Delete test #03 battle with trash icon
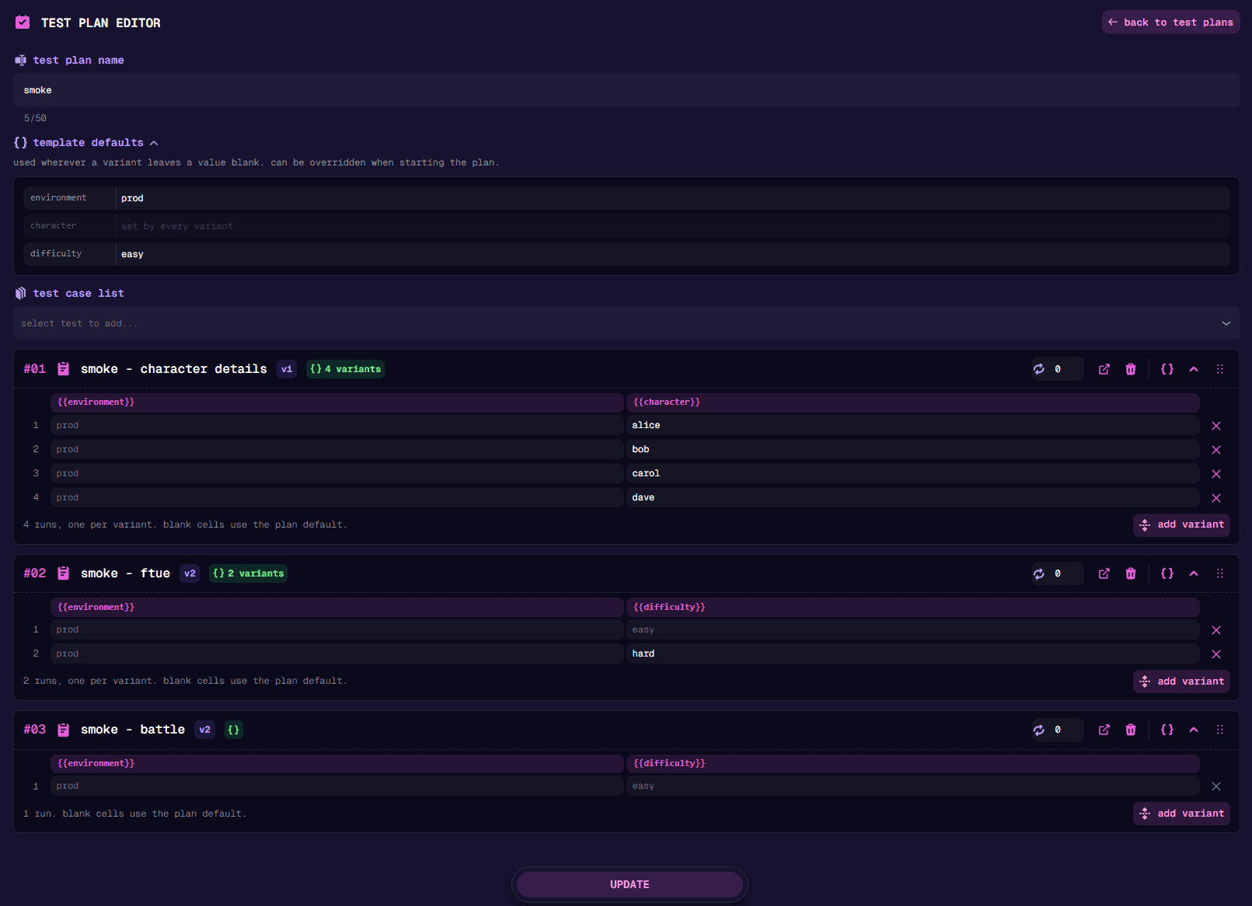Viewport: 1252px width, 906px height. pos(1131,730)
